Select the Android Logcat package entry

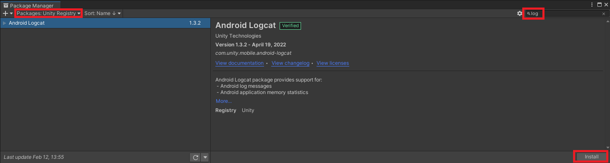pos(105,23)
